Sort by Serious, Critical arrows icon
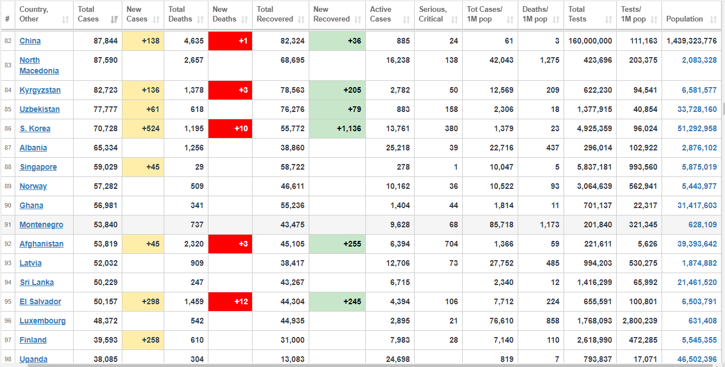 click(454, 20)
